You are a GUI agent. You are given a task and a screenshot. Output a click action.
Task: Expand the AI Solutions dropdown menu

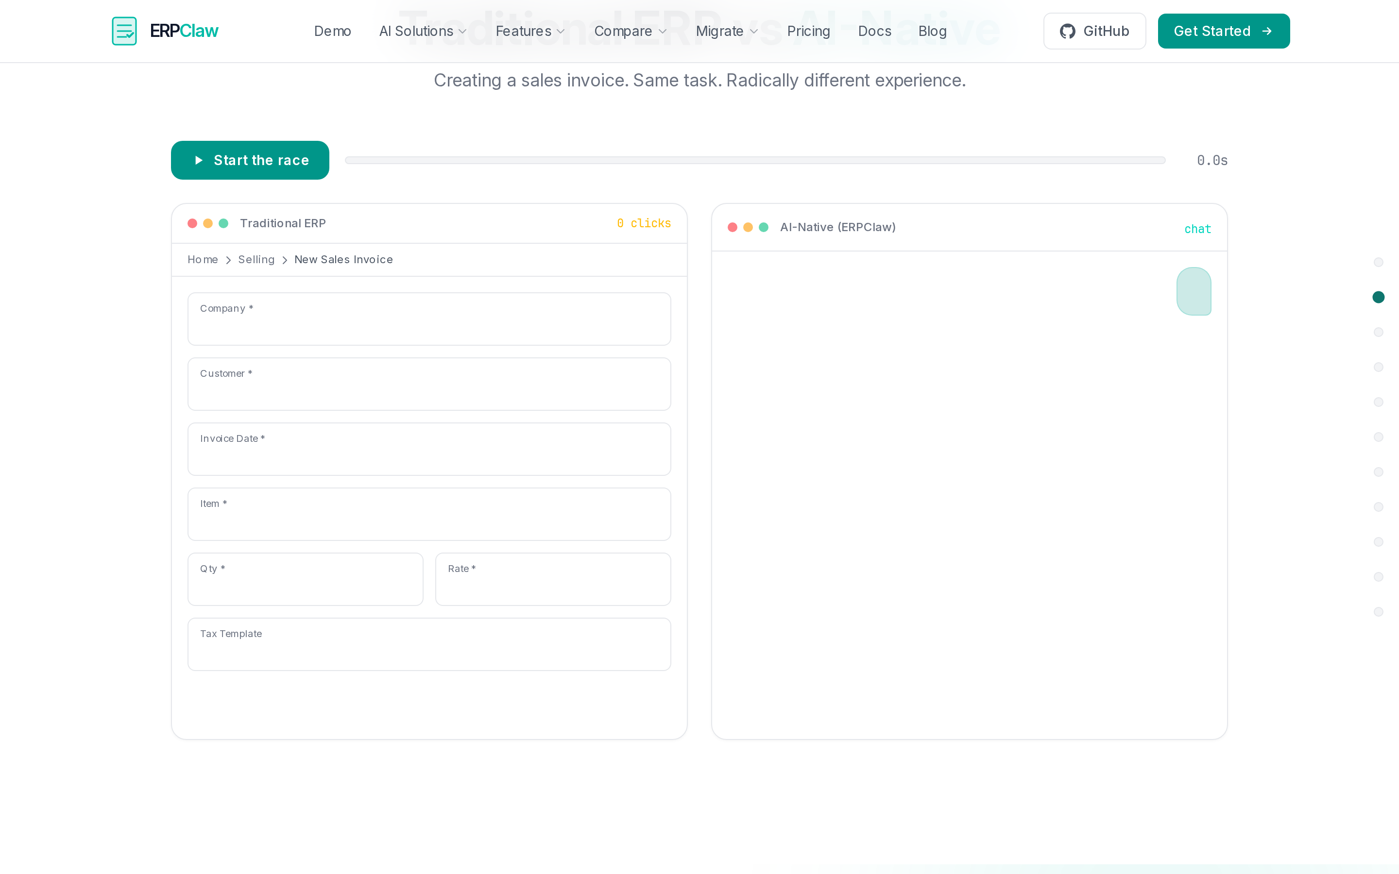coord(423,31)
